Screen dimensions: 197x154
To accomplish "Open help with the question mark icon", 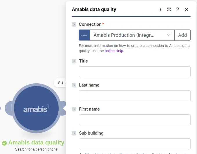I will pyautogui.click(x=178, y=10).
